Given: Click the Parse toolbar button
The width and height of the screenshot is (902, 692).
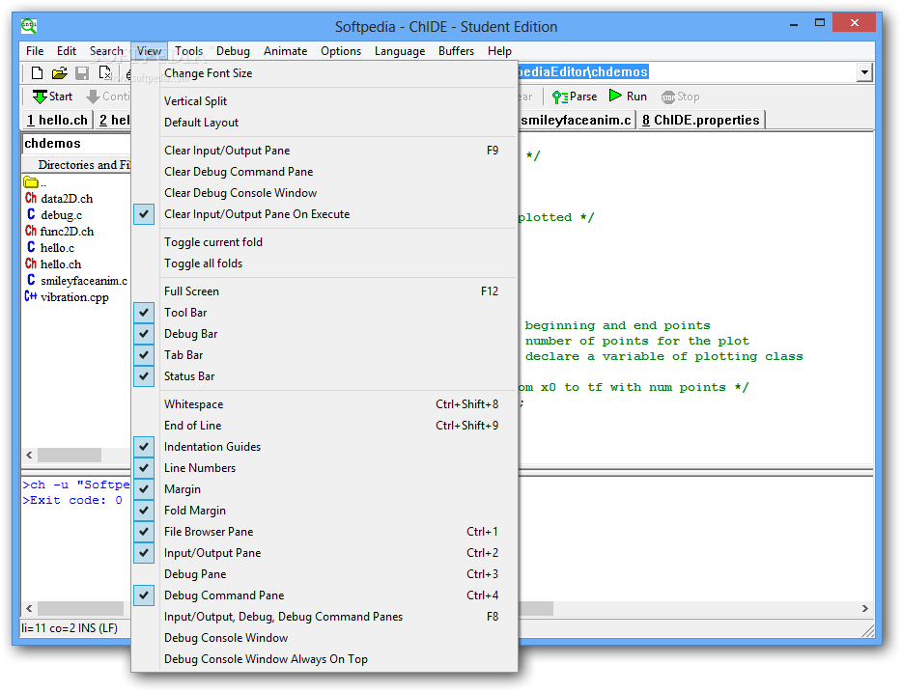Looking at the screenshot, I should 575,97.
